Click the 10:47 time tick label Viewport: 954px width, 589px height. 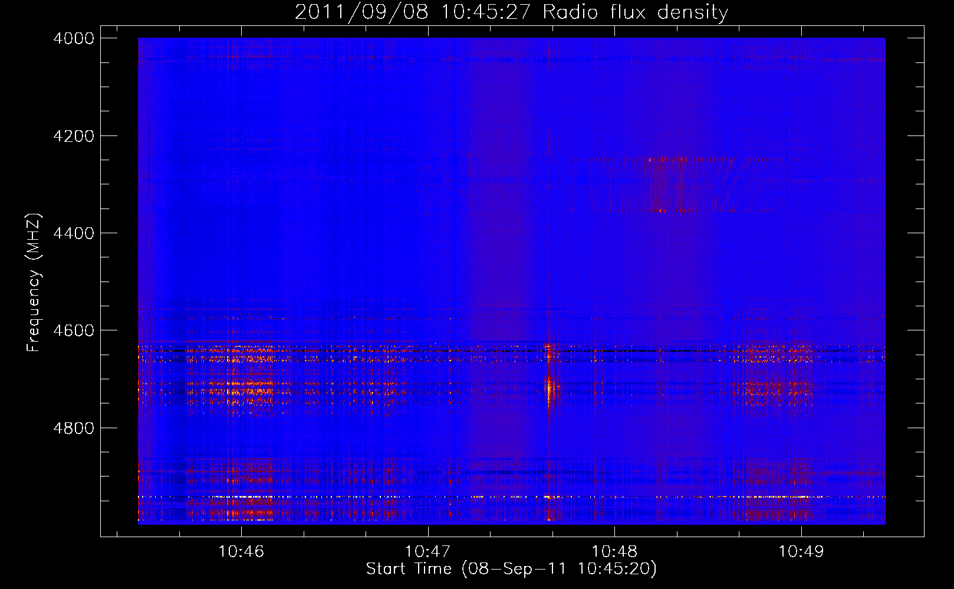point(427,551)
